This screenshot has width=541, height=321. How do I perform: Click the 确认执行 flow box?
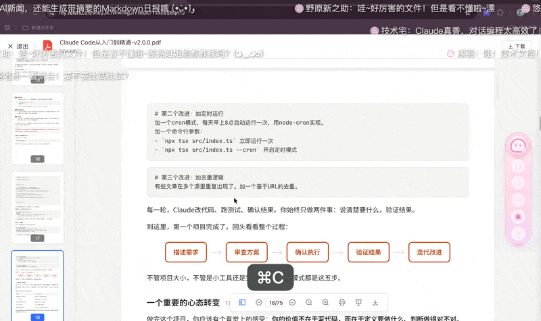(x=308, y=252)
